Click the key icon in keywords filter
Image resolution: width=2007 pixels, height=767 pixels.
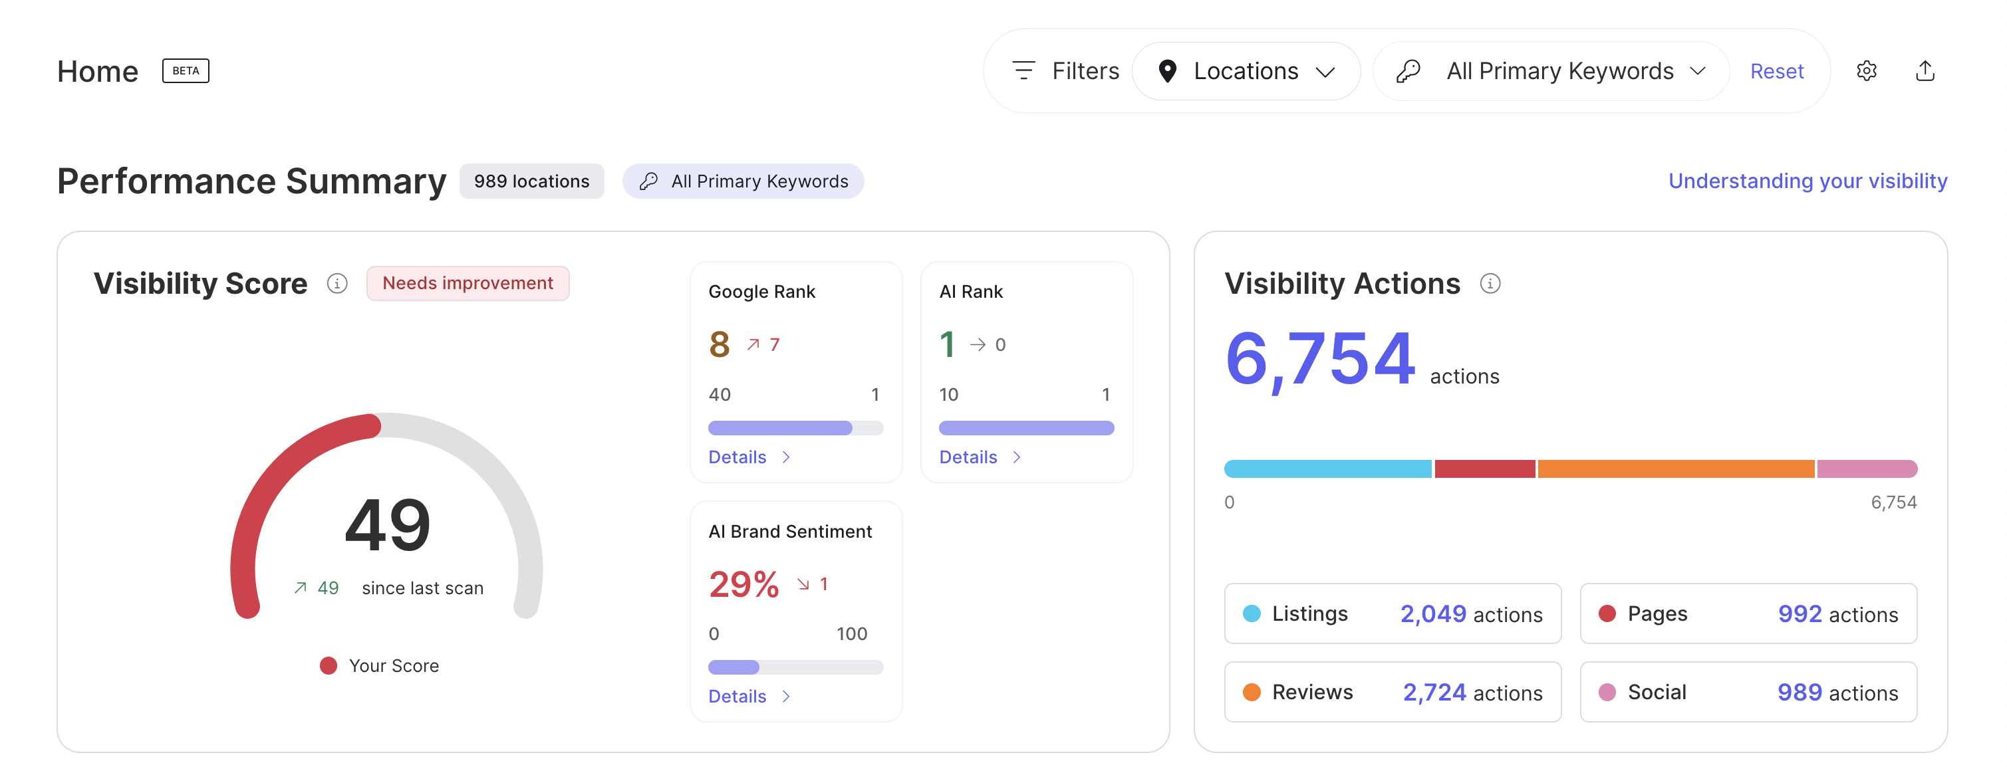1408,71
